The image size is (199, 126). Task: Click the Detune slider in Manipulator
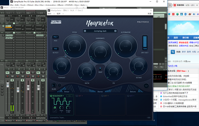(x=134, y=89)
